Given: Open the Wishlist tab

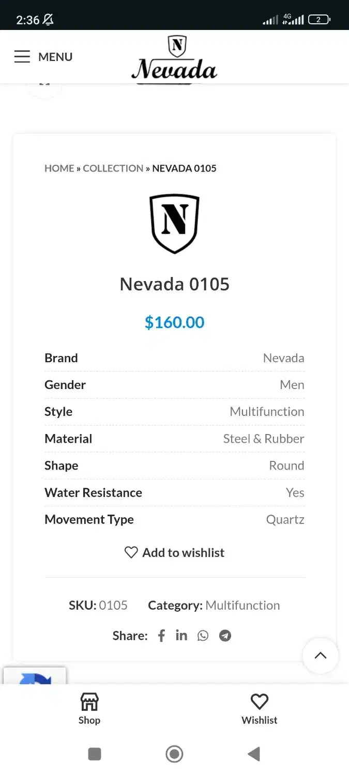Looking at the screenshot, I should (x=259, y=708).
